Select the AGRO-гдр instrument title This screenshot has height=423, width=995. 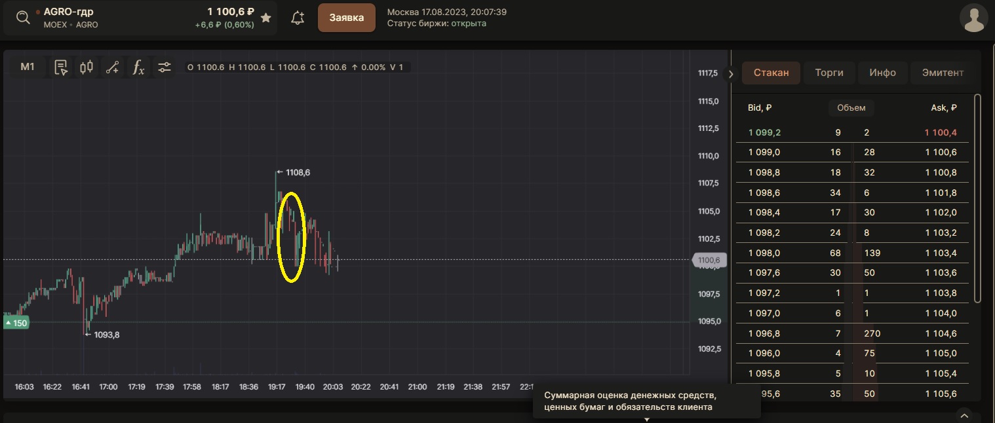click(68, 12)
